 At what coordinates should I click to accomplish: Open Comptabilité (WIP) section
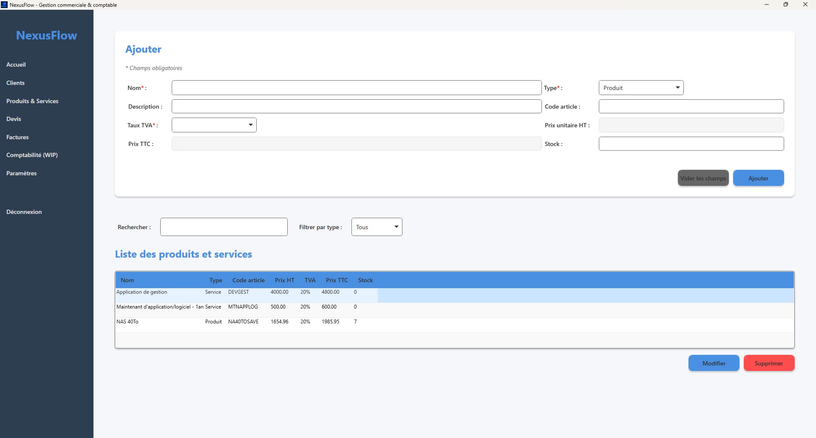coord(32,155)
